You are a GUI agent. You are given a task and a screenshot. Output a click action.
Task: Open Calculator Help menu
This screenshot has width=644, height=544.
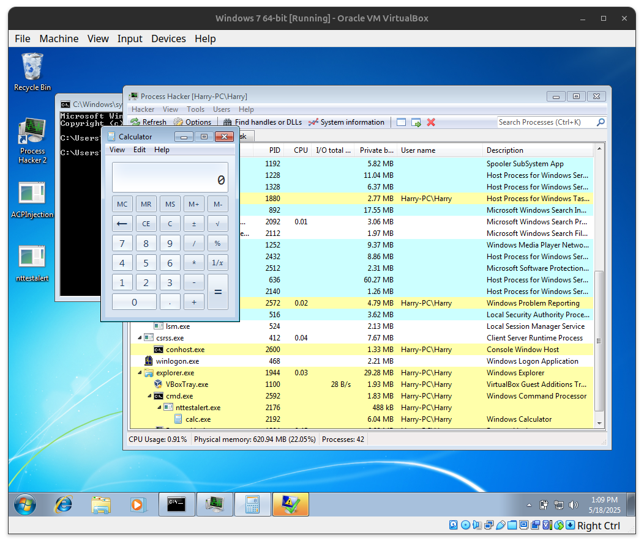click(x=162, y=150)
